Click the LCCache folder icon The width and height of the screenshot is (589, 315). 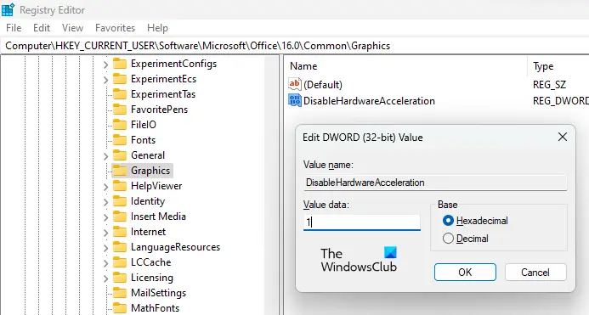pos(120,262)
